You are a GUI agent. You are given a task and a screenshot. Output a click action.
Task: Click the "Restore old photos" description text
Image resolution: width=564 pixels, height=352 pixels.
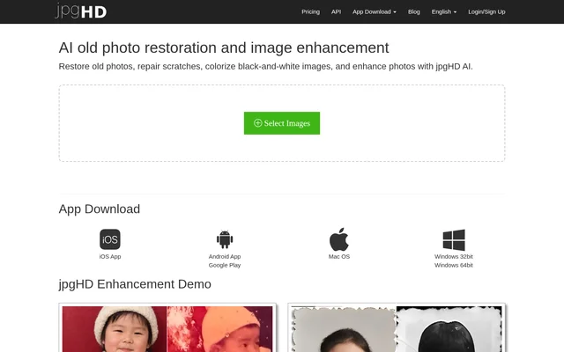[x=266, y=67]
